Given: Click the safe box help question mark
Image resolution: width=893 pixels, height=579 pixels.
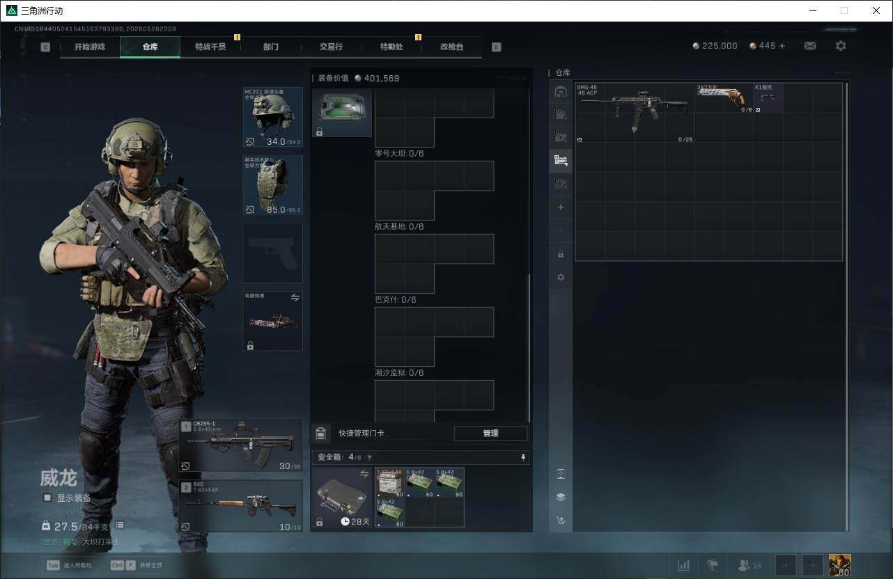Looking at the screenshot, I should tap(369, 457).
